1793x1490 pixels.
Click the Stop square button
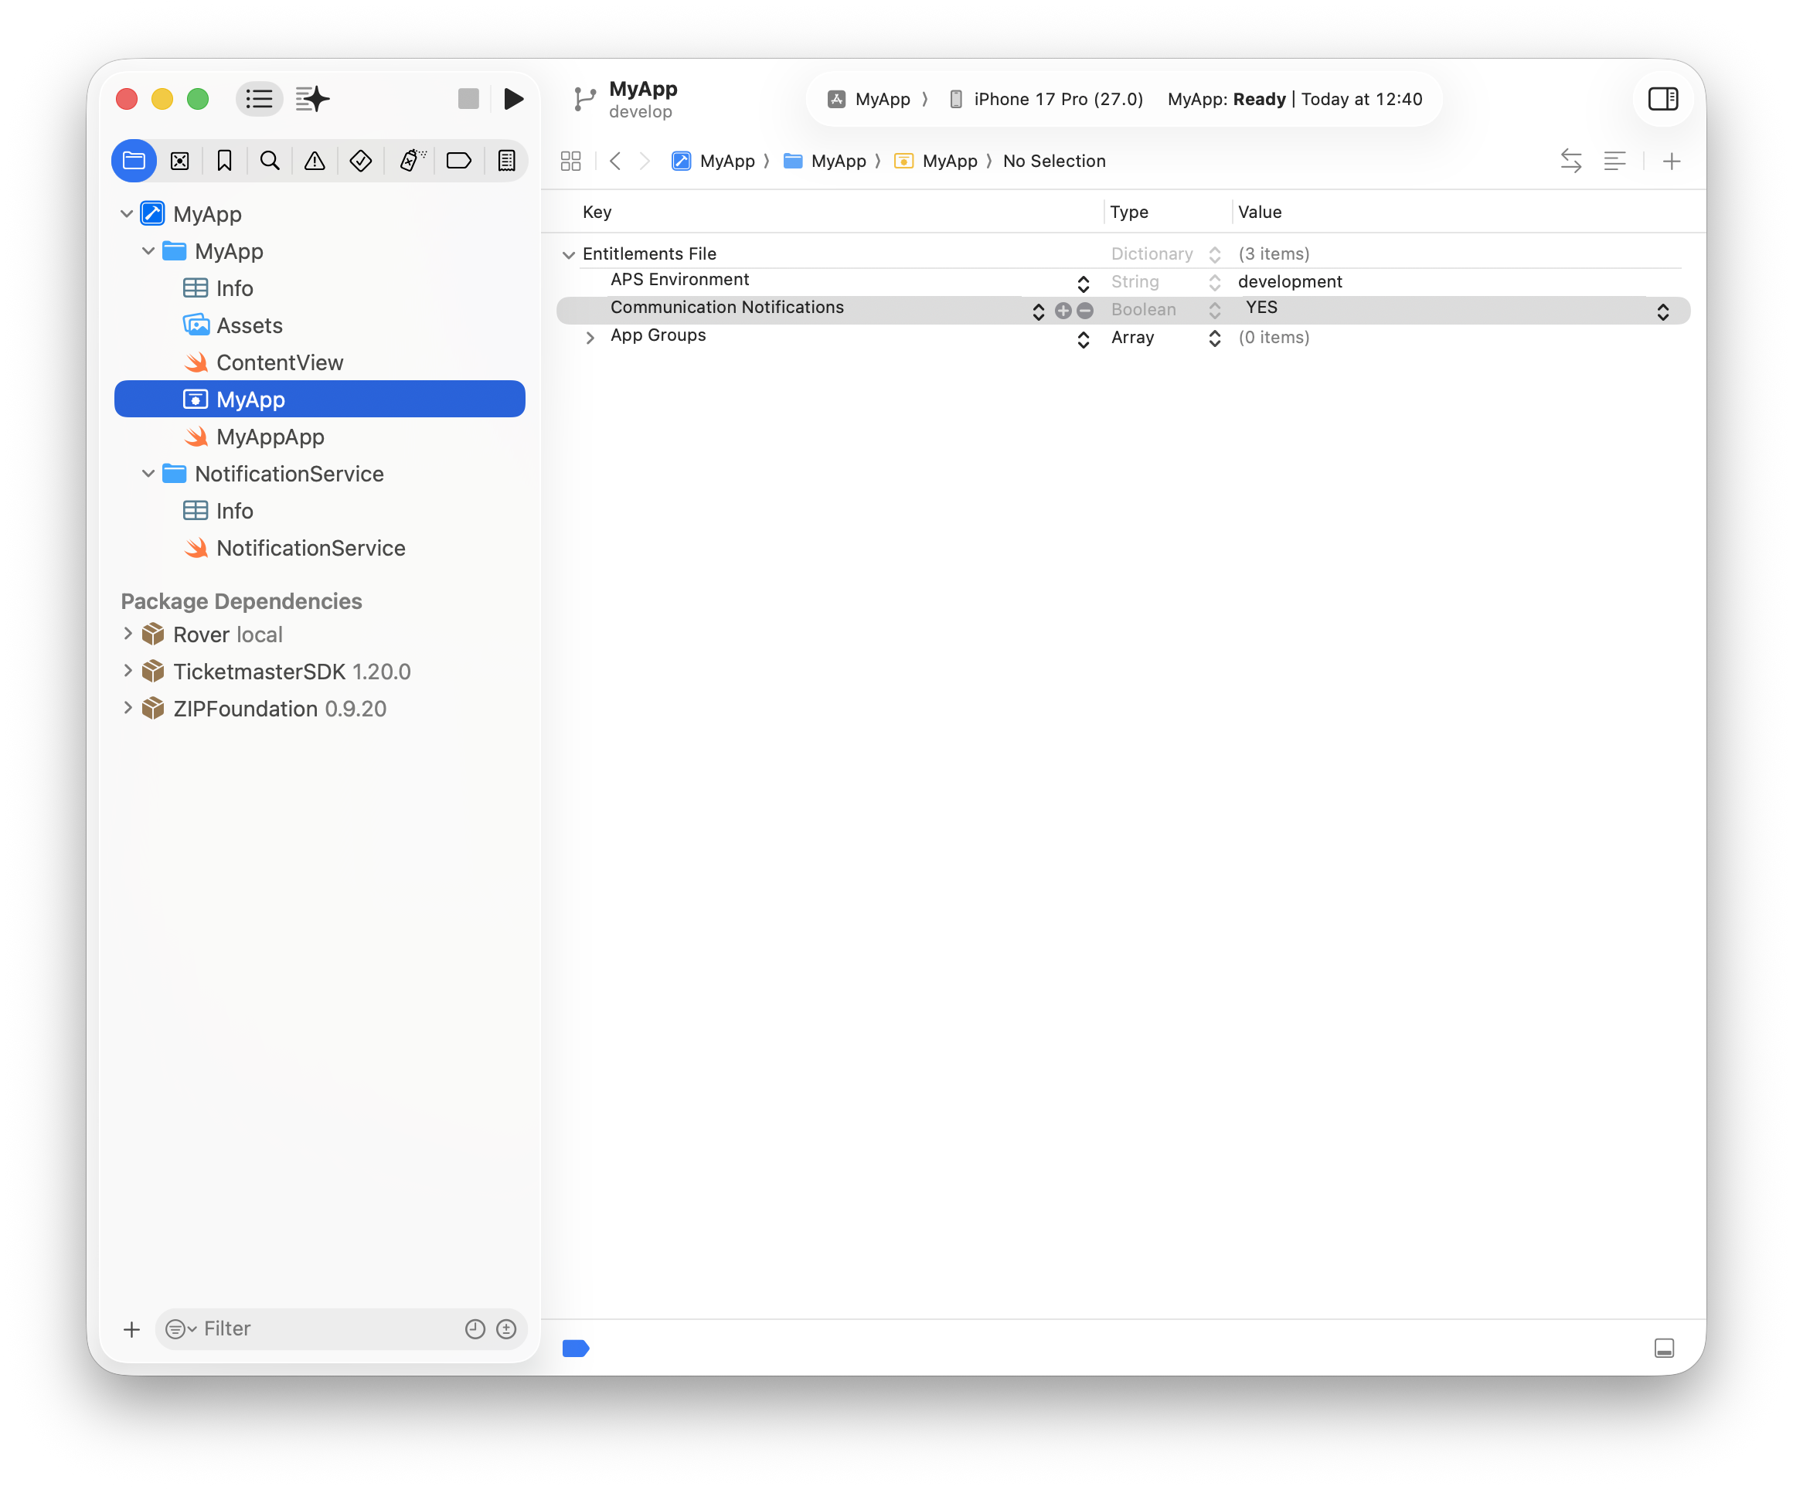468,99
